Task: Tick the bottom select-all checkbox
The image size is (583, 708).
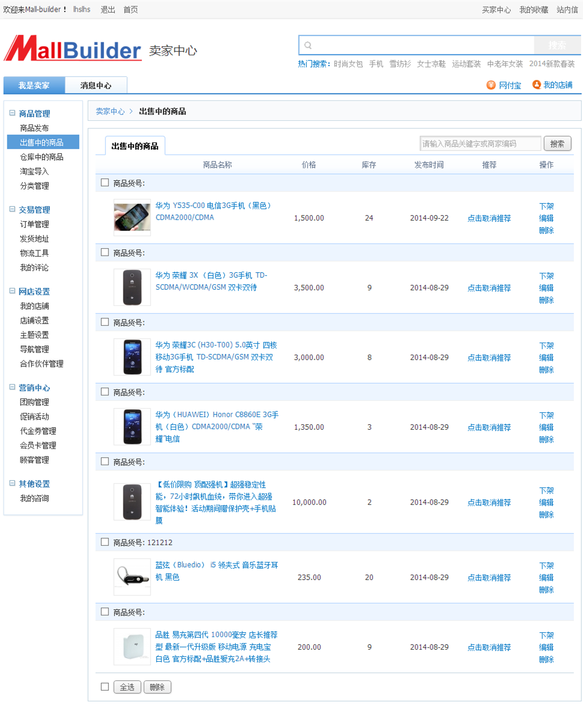Action: [105, 687]
